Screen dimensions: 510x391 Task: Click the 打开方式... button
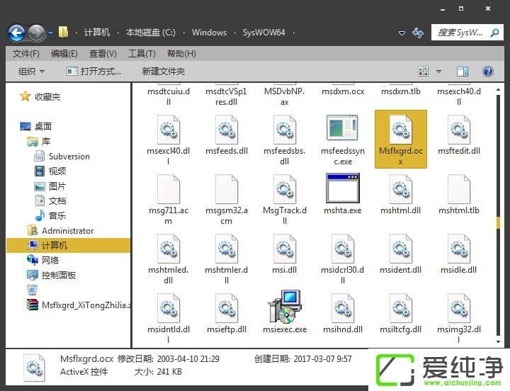(93, 71)
